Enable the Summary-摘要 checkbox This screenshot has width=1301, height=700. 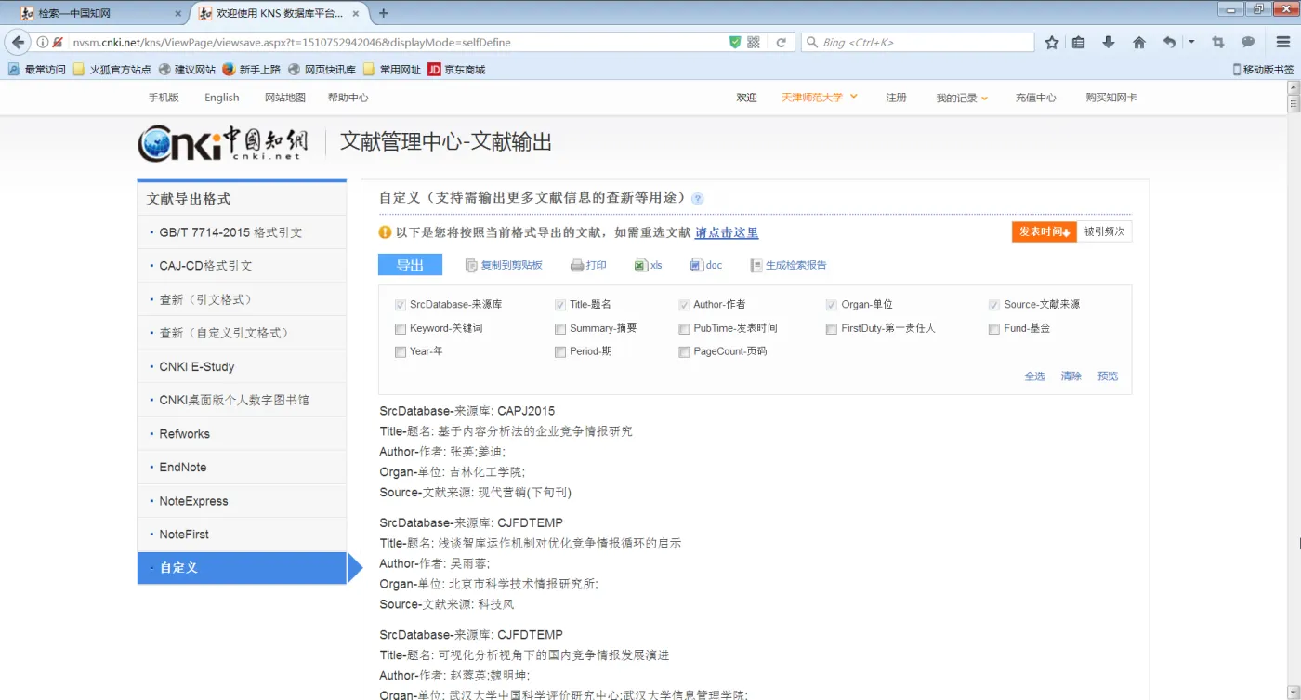560,328
